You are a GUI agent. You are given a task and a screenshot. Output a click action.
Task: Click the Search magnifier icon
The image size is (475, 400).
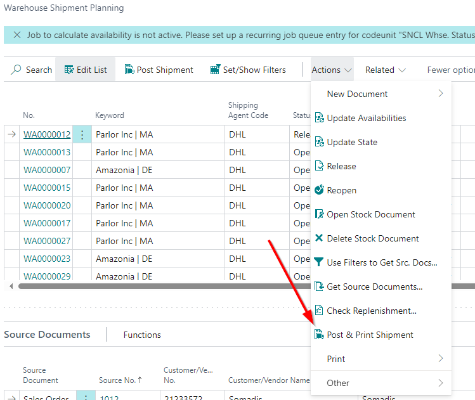16,70
